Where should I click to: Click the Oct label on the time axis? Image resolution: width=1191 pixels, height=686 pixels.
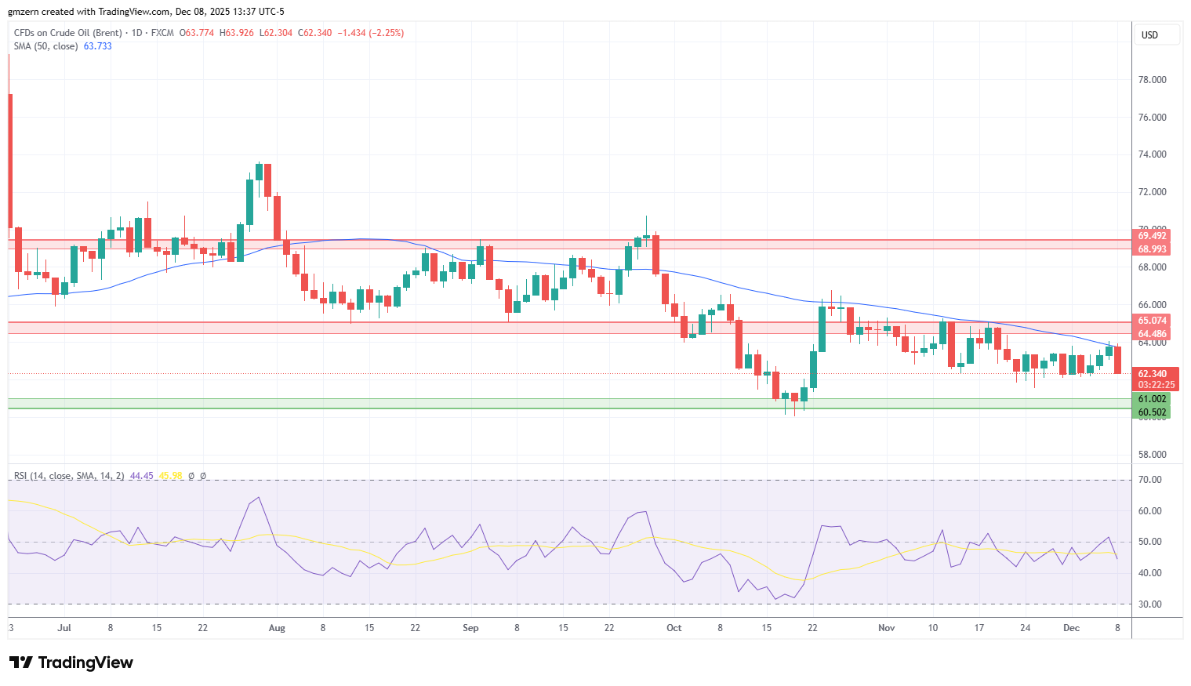tap(674, 628)
